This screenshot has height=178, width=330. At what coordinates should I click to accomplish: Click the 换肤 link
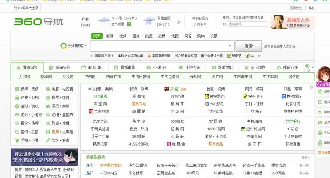(x=312, y=8)
